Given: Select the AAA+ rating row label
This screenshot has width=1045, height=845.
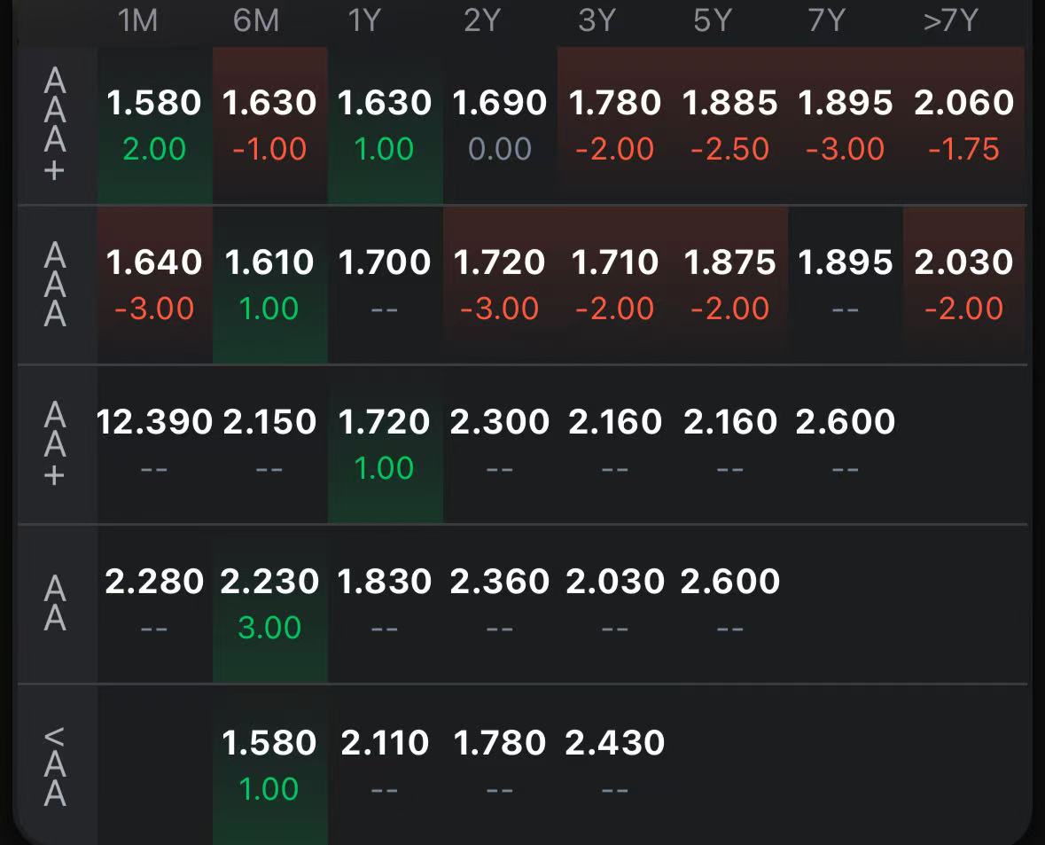Looking at the screenshot, I should 55,125.
